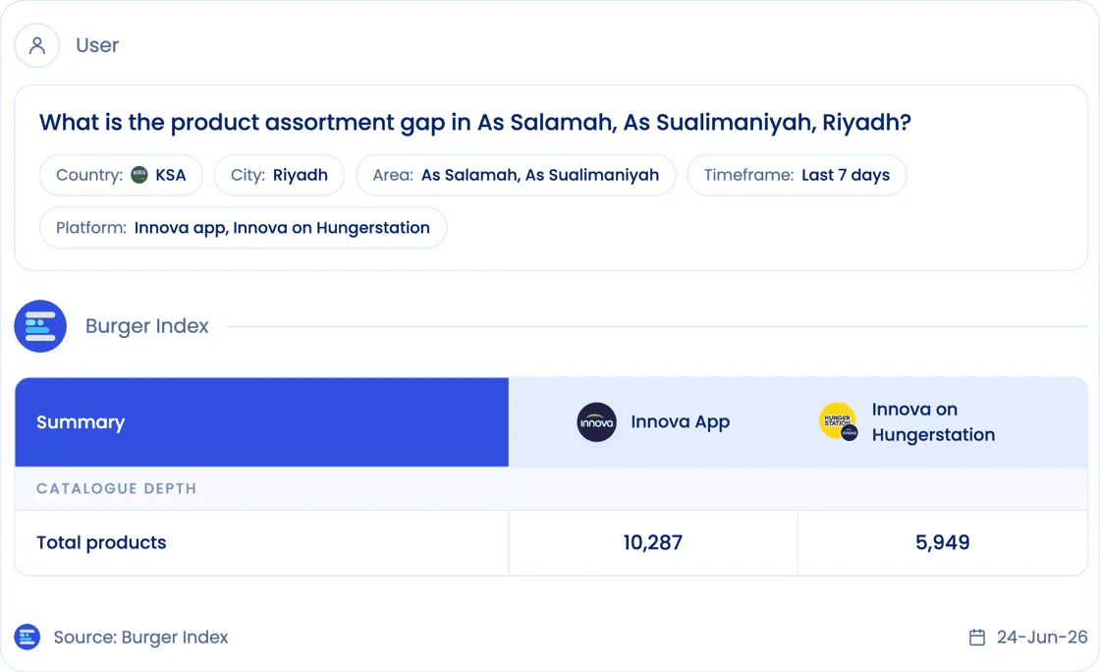Click the small Burger Index source icon
The image size is (1100, 672).
pos(27,637)
